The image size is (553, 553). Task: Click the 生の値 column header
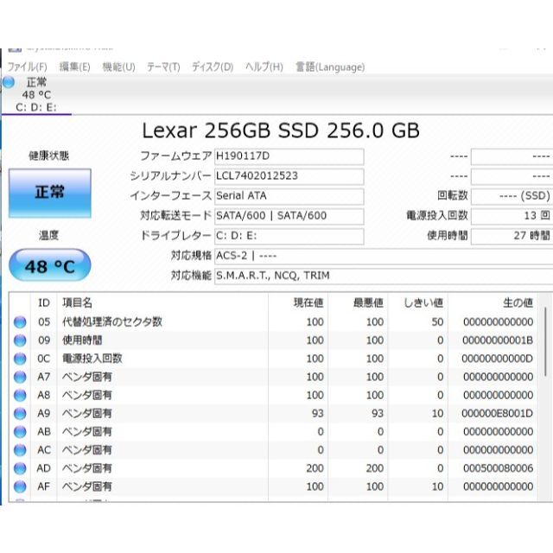(x=493, y=302)
